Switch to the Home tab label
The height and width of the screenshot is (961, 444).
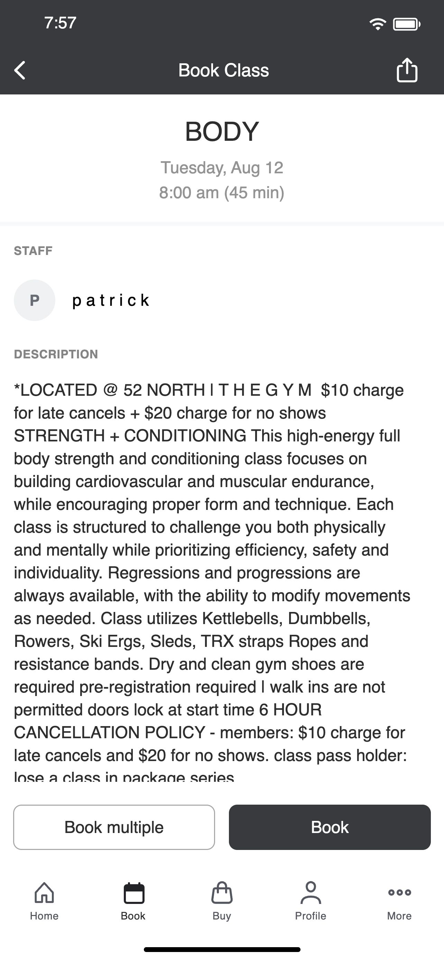pos(44,916)
